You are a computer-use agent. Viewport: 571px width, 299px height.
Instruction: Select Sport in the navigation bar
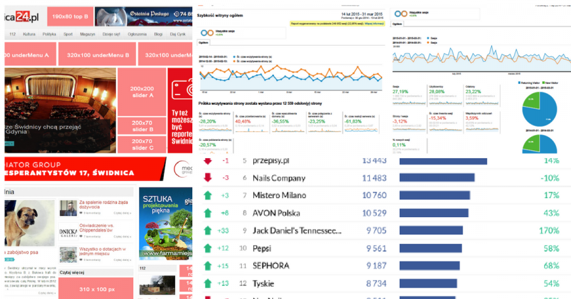[68, 34]
